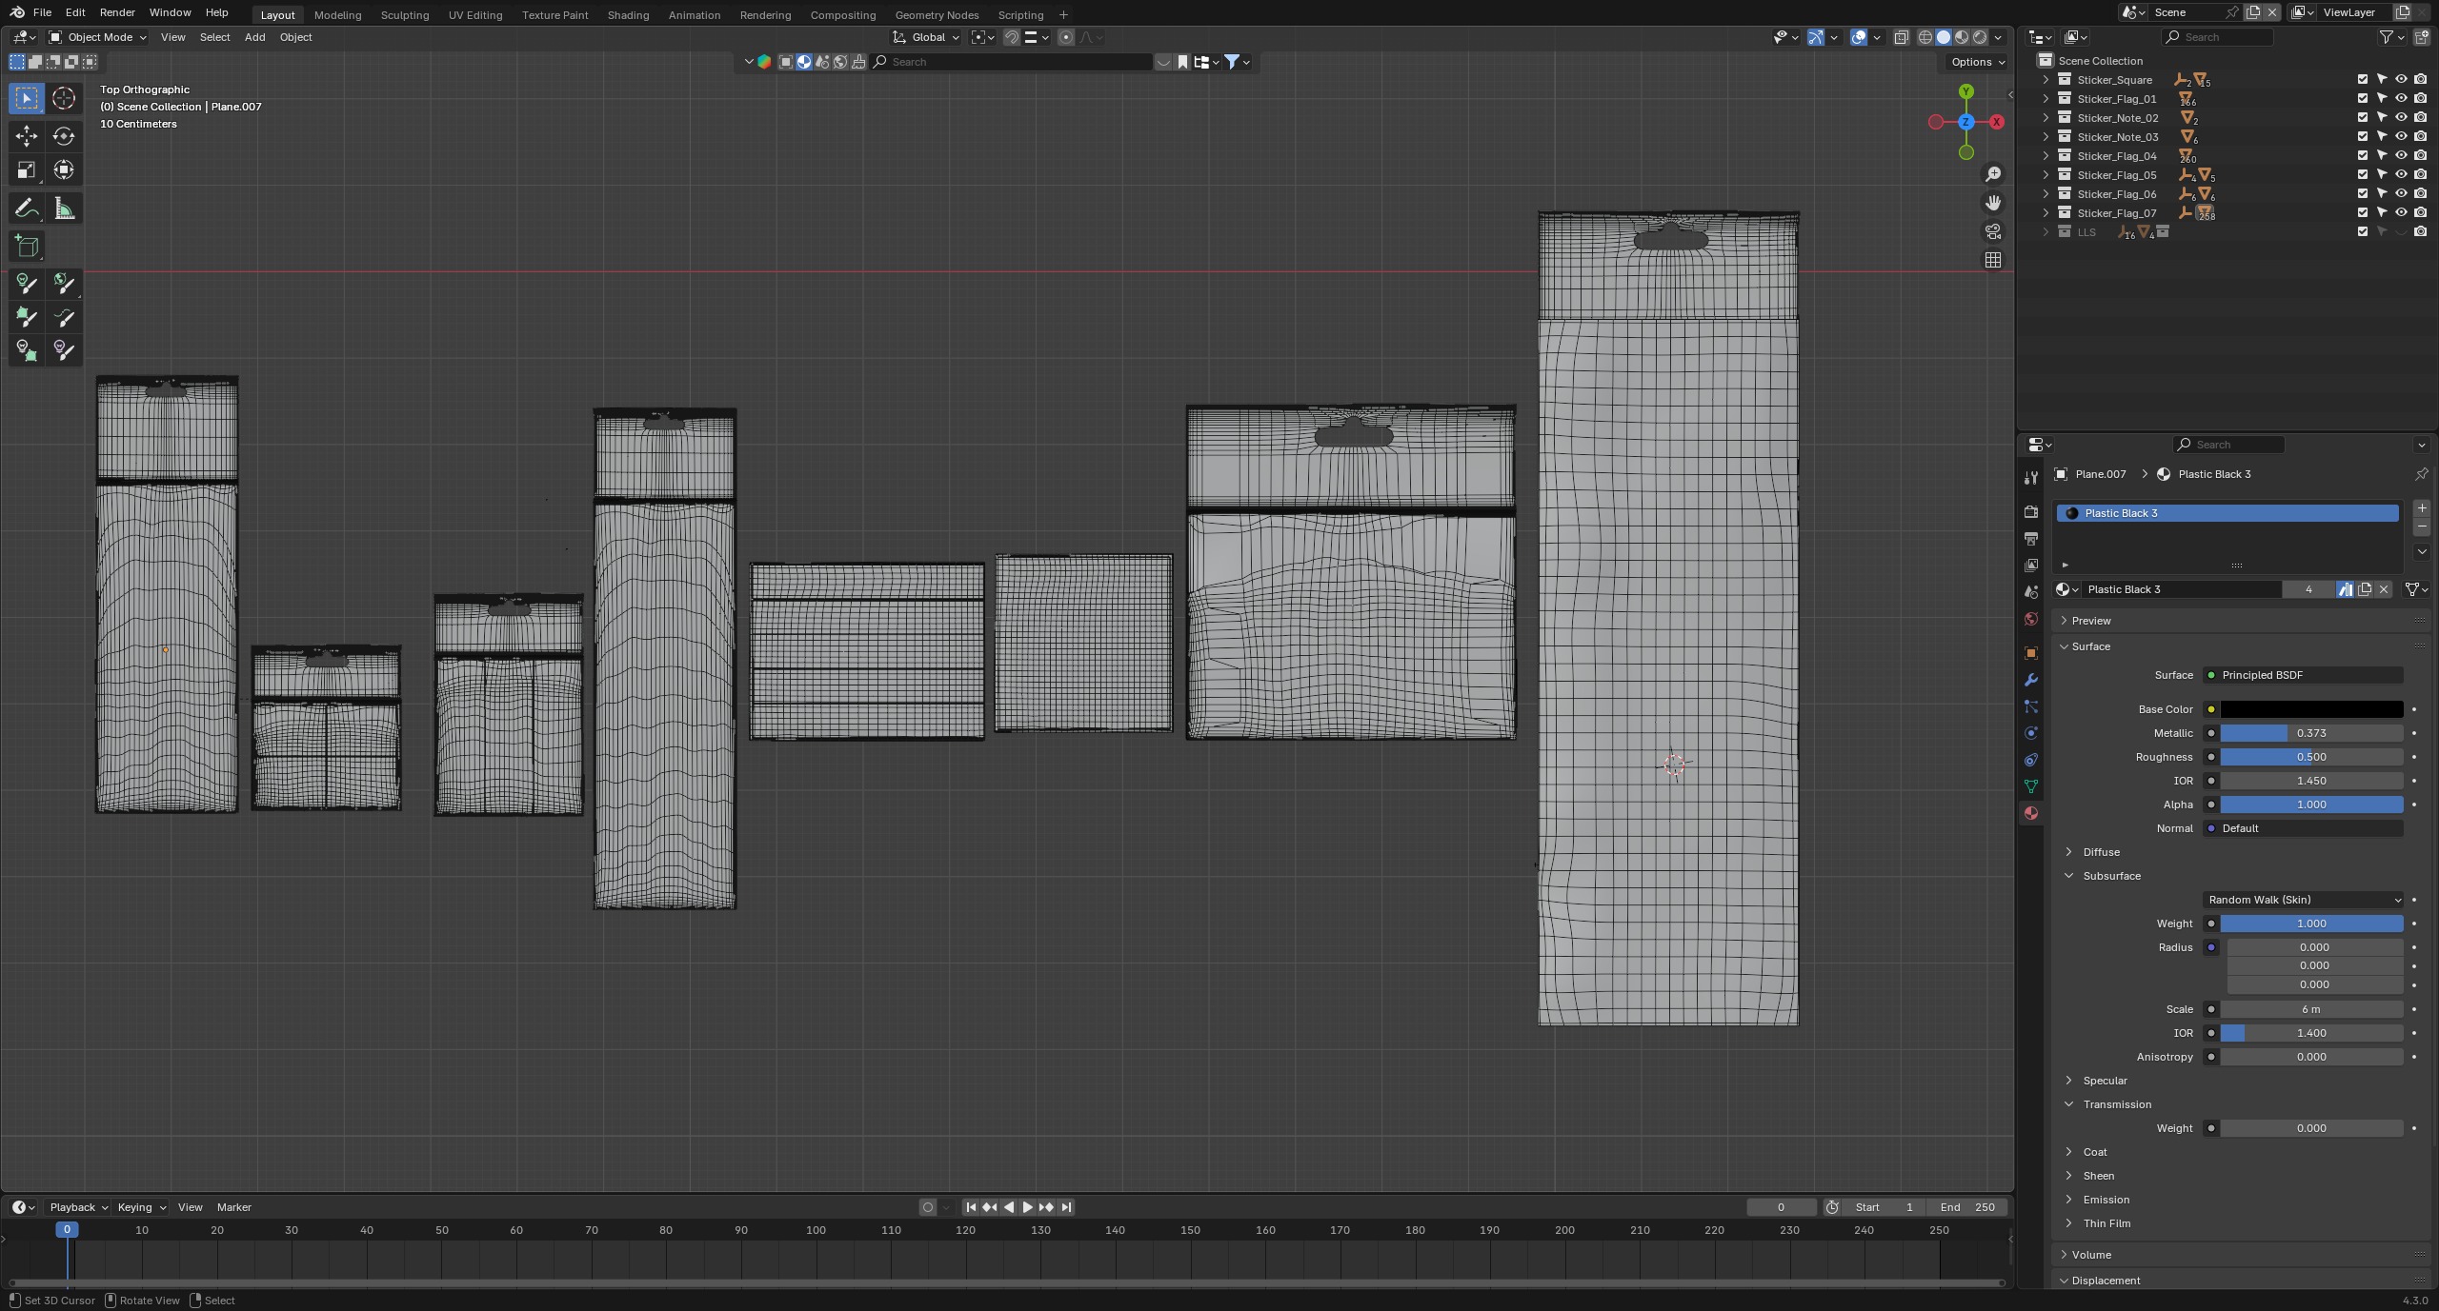Switch to wireframe viewport shading

(x=1925, y=37)
